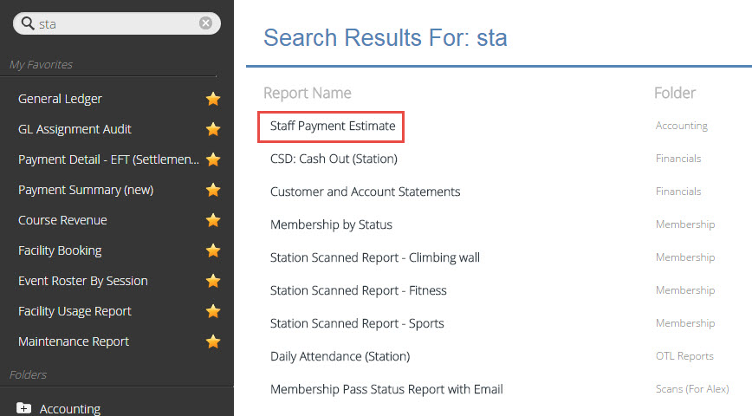Click Membership folder in Sports row
Image resolution: width=752 pixels, height=416 pixels.
coord(685,323)
